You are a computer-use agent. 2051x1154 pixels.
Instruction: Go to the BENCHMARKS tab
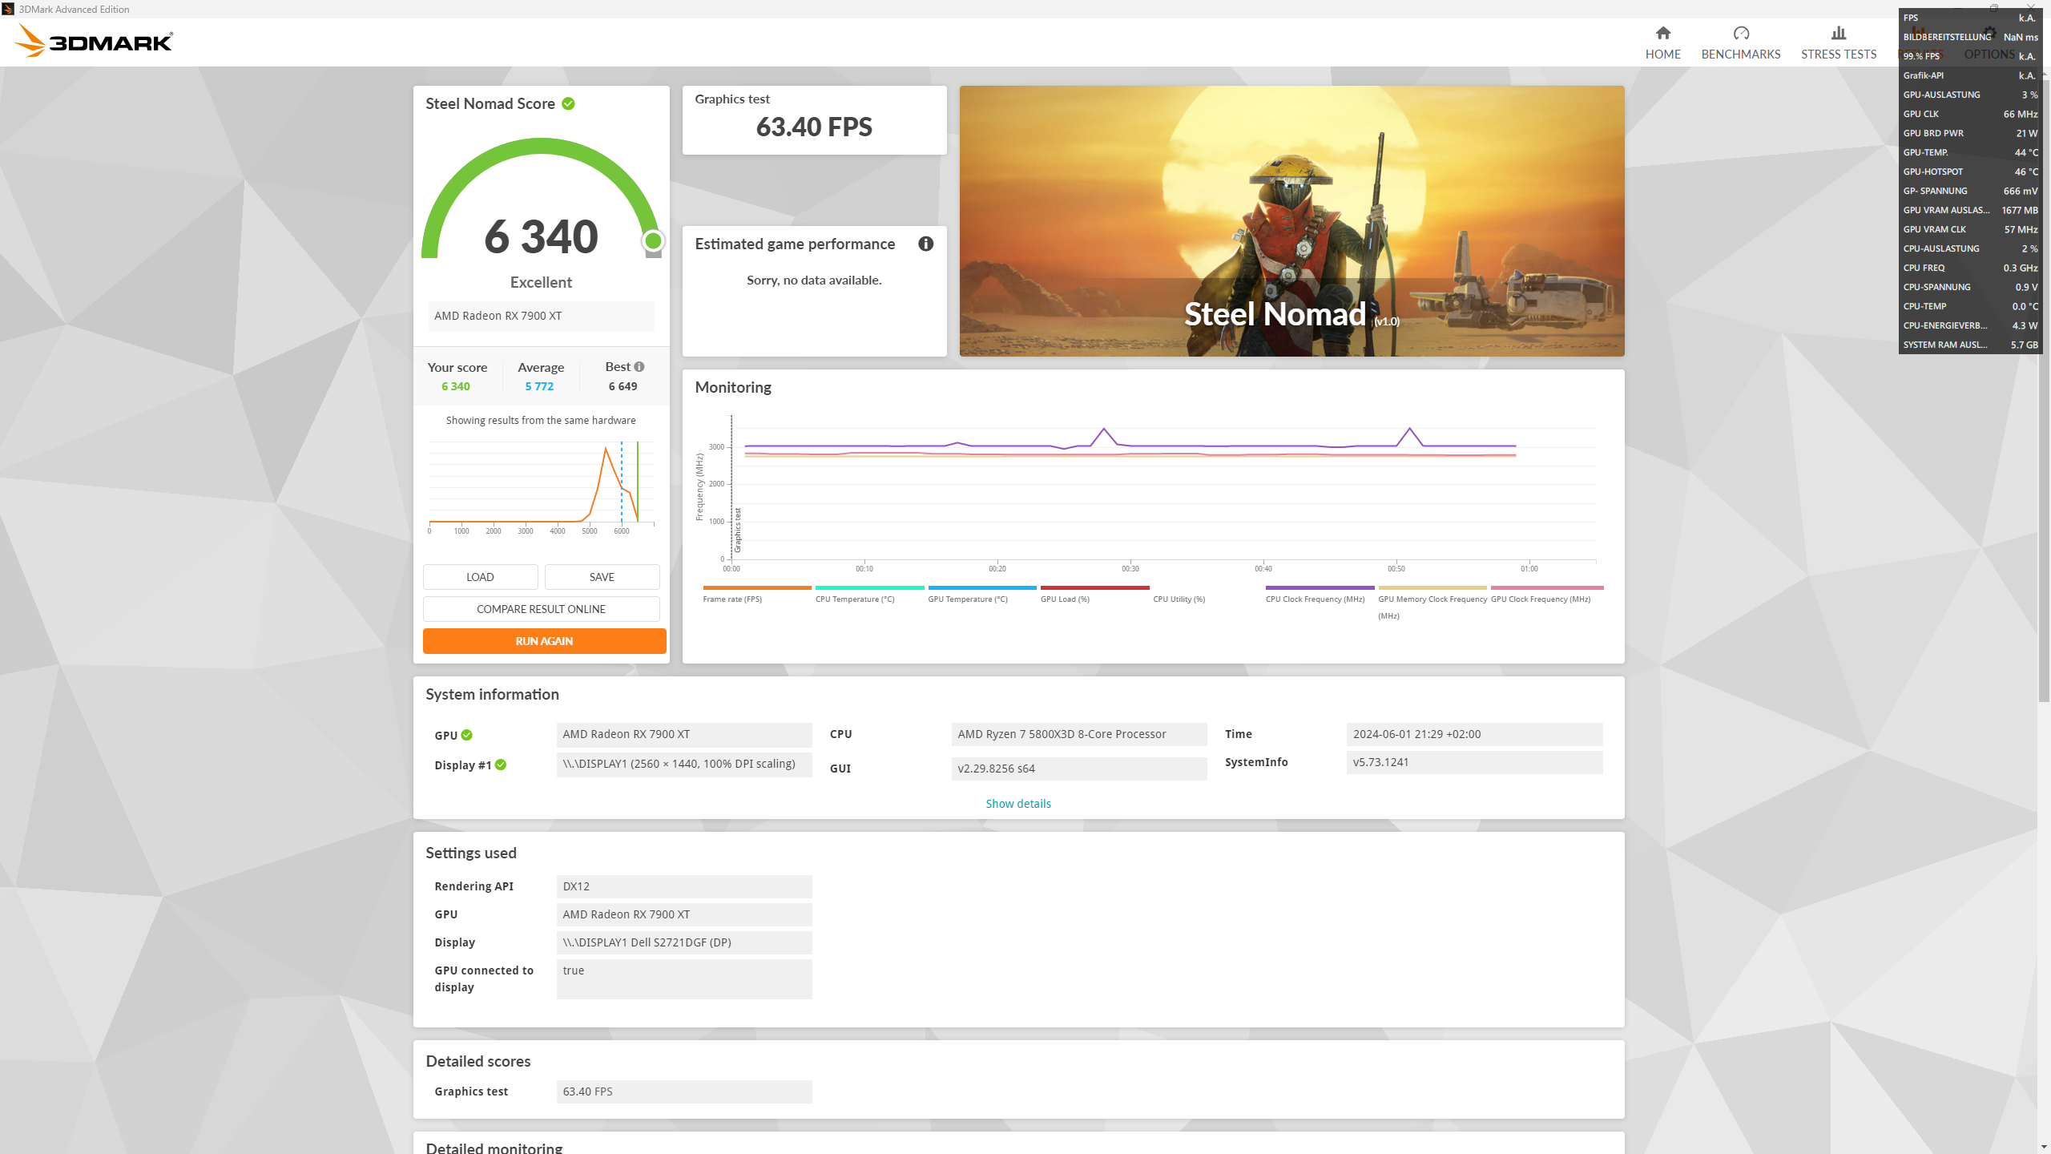1740,54
